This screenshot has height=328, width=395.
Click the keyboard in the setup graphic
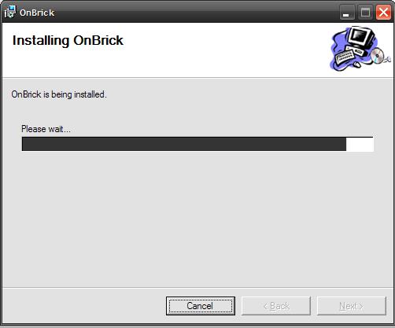click(345, 57)
